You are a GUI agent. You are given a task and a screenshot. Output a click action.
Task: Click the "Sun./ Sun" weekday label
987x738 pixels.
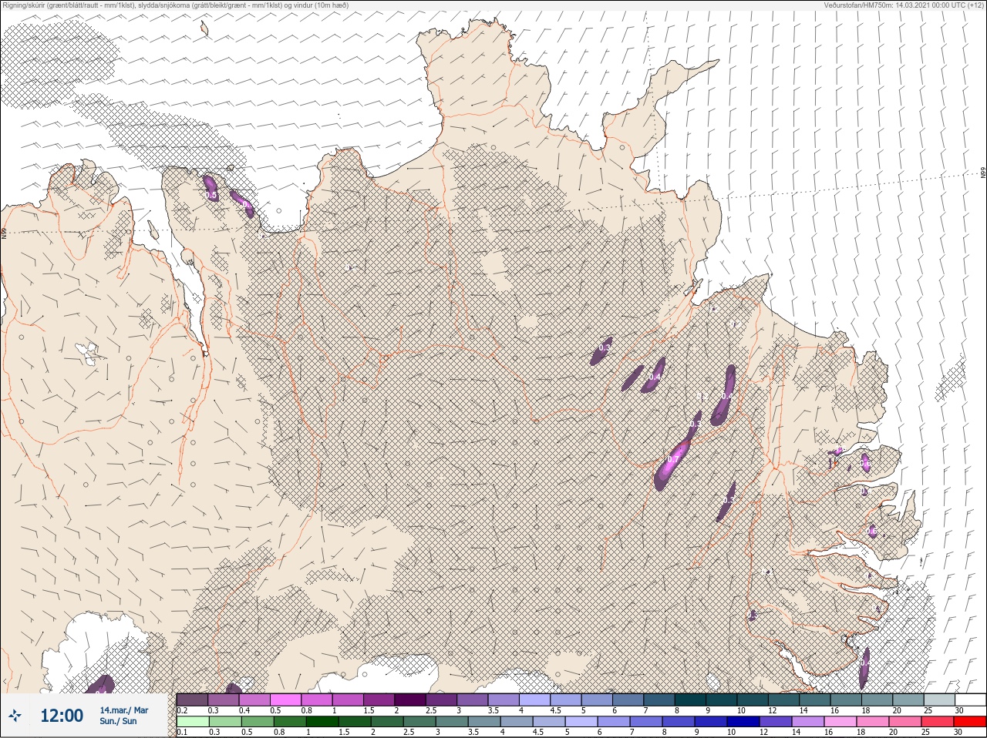(118, 721)
